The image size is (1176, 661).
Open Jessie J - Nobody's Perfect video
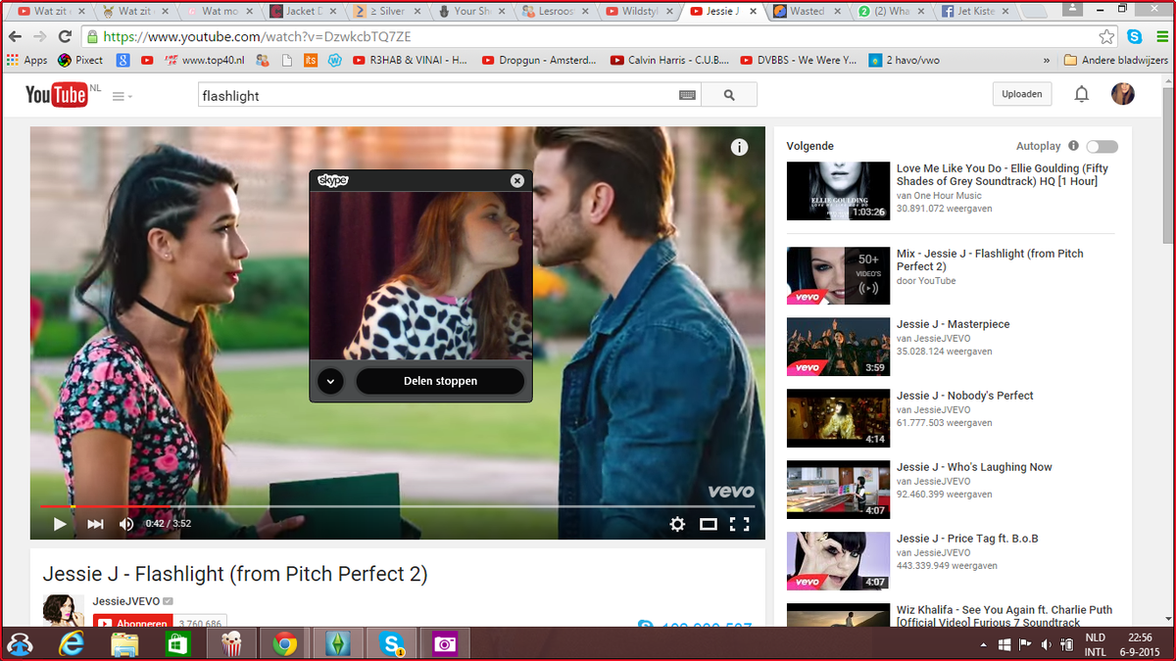(x=965, y=396)
